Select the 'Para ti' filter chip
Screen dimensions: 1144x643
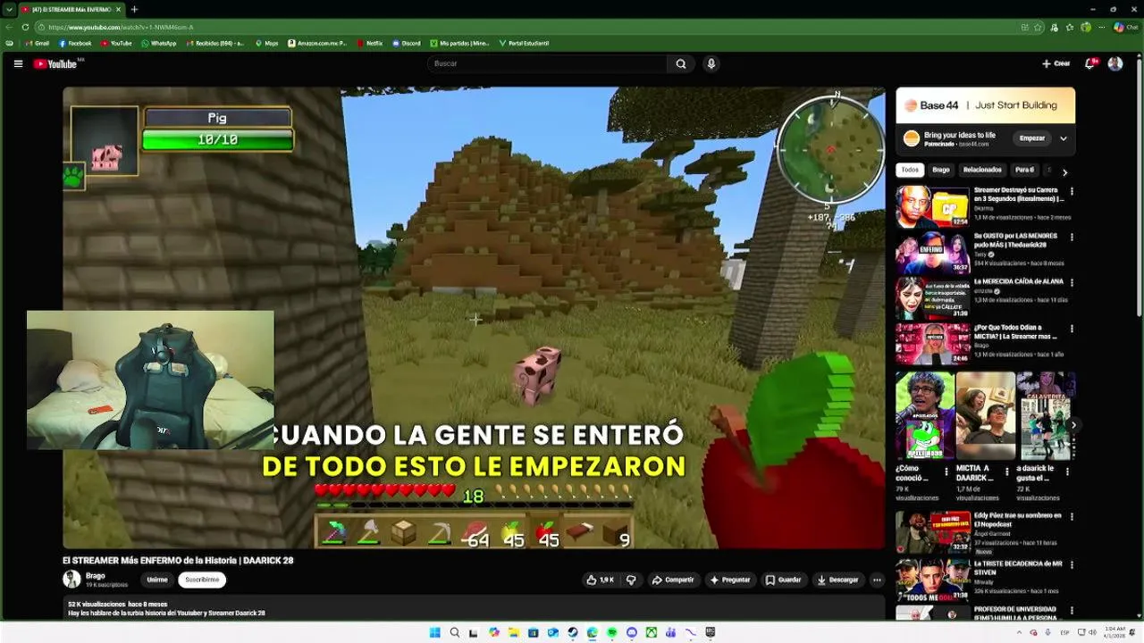pyautogui.click(x=1024, y=170)
